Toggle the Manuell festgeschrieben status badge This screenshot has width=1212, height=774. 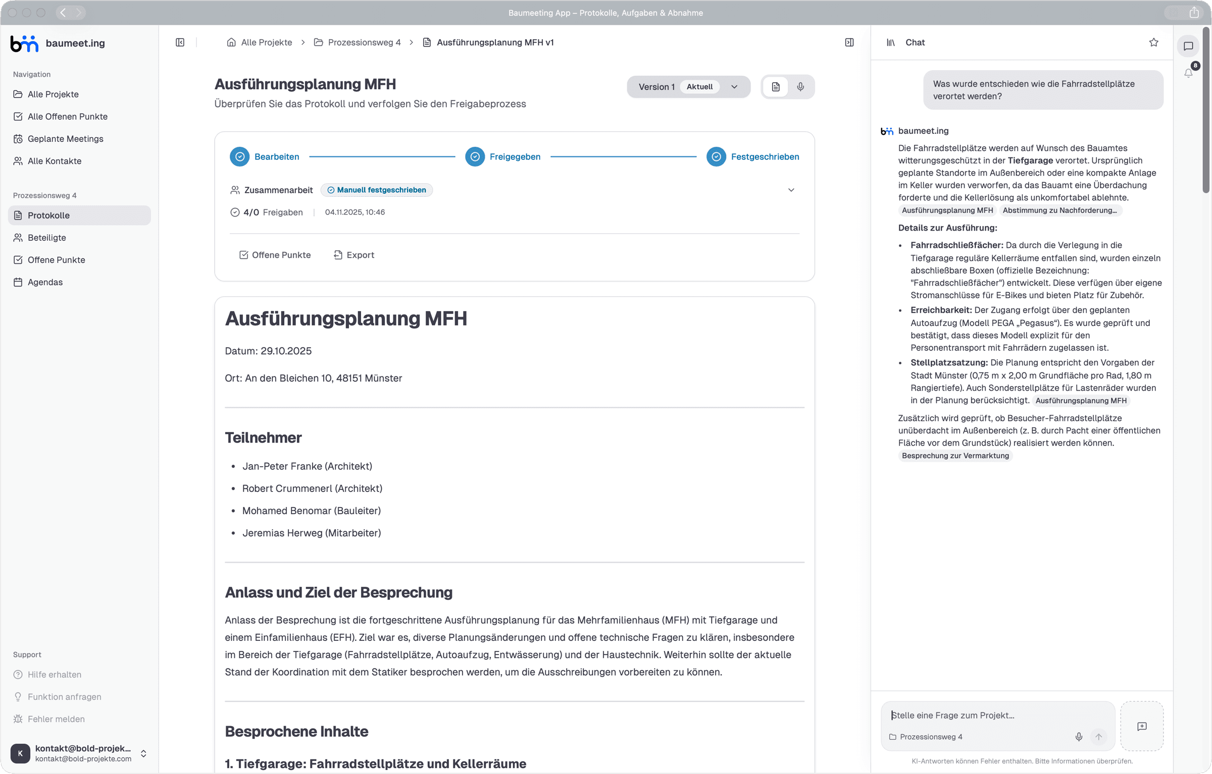pos(376,190)
